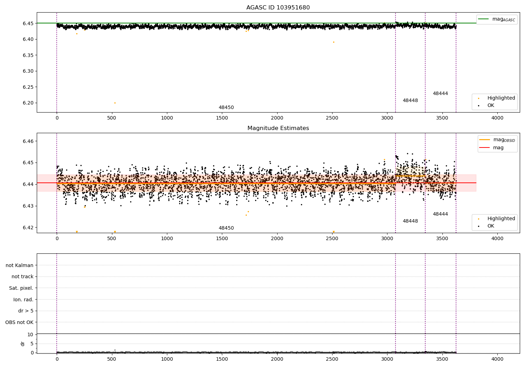Select the 48448 label in top plot
The height and width of the screenshot is (367, 525).
pos(410,101)
